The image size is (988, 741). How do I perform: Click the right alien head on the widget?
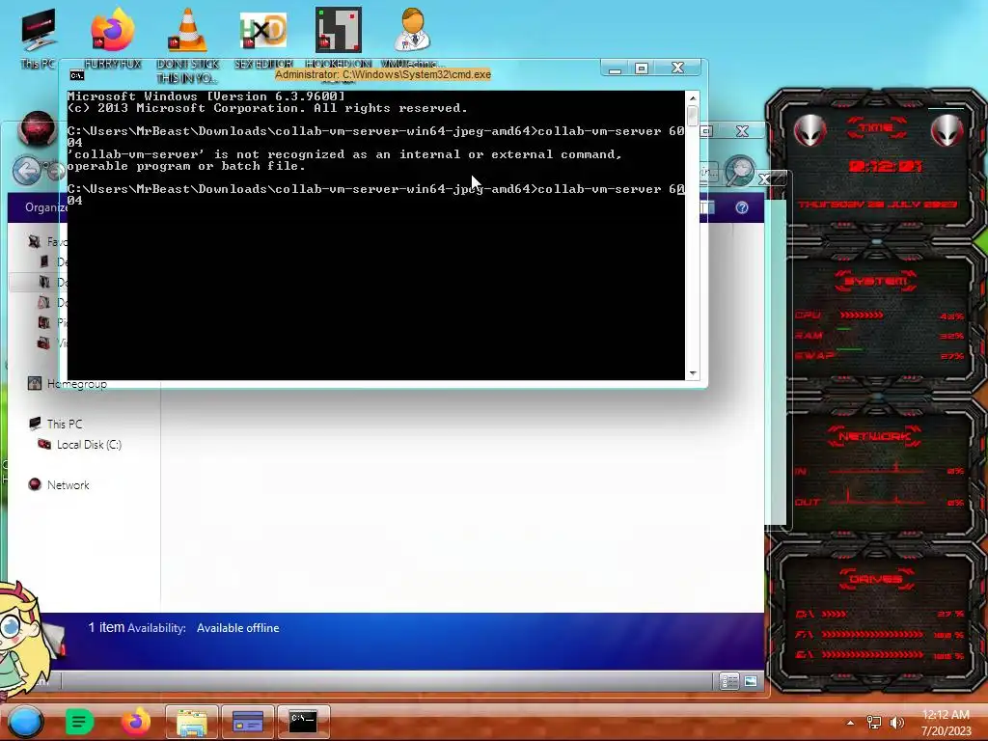point(947,130)
